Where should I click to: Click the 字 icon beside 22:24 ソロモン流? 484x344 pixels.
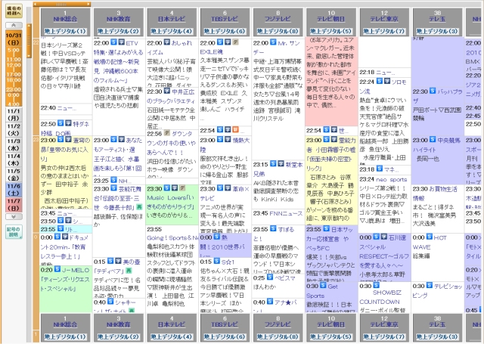(x=386, y=81)
